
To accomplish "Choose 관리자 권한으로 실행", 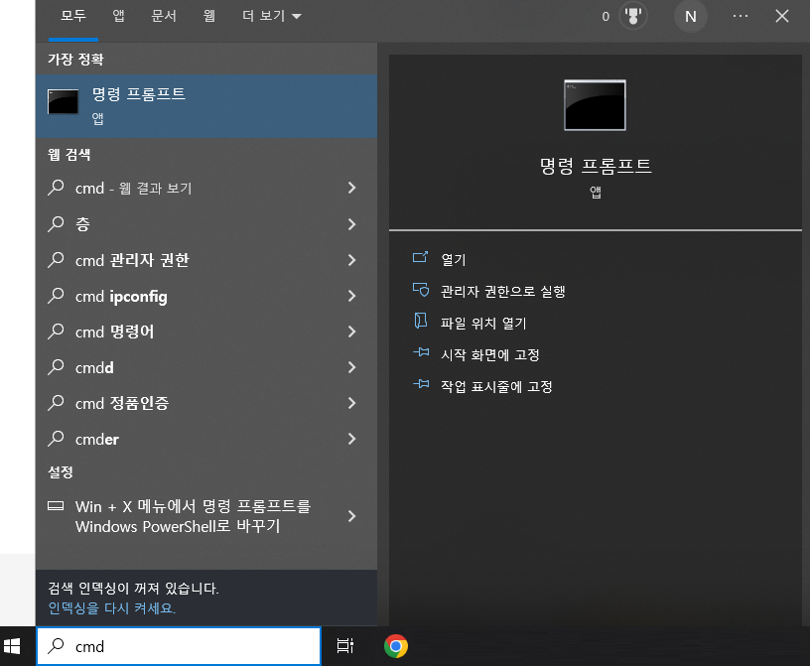I will [503, 291].
